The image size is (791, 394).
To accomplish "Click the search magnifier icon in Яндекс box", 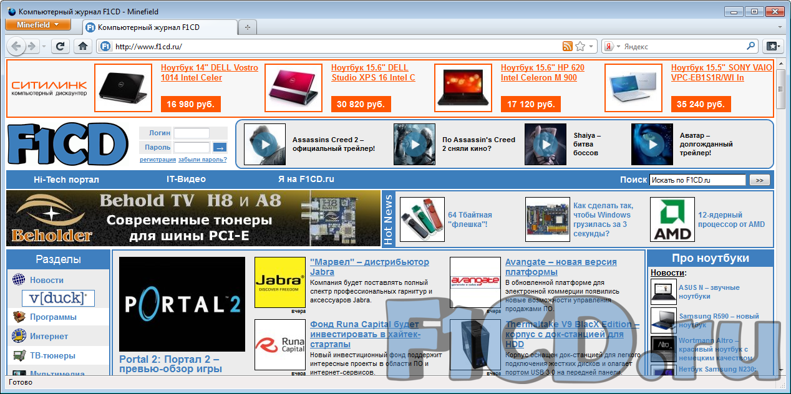I will point(750,46).
